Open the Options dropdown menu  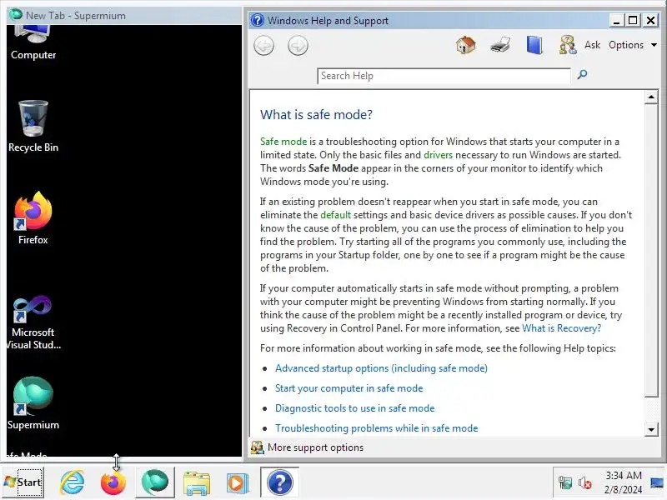633,45
